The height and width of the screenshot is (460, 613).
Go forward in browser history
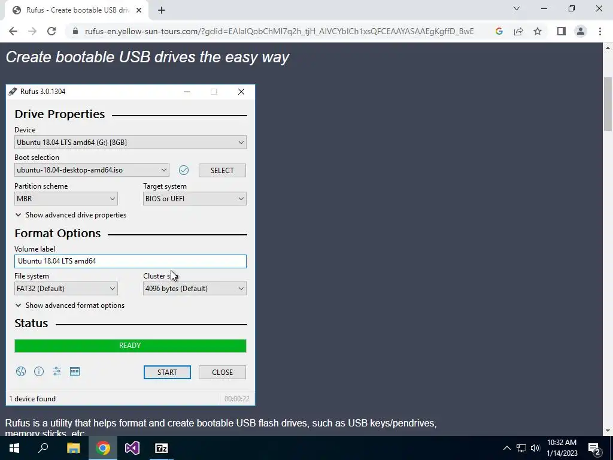pyautogui.click(x=32, y=31)
